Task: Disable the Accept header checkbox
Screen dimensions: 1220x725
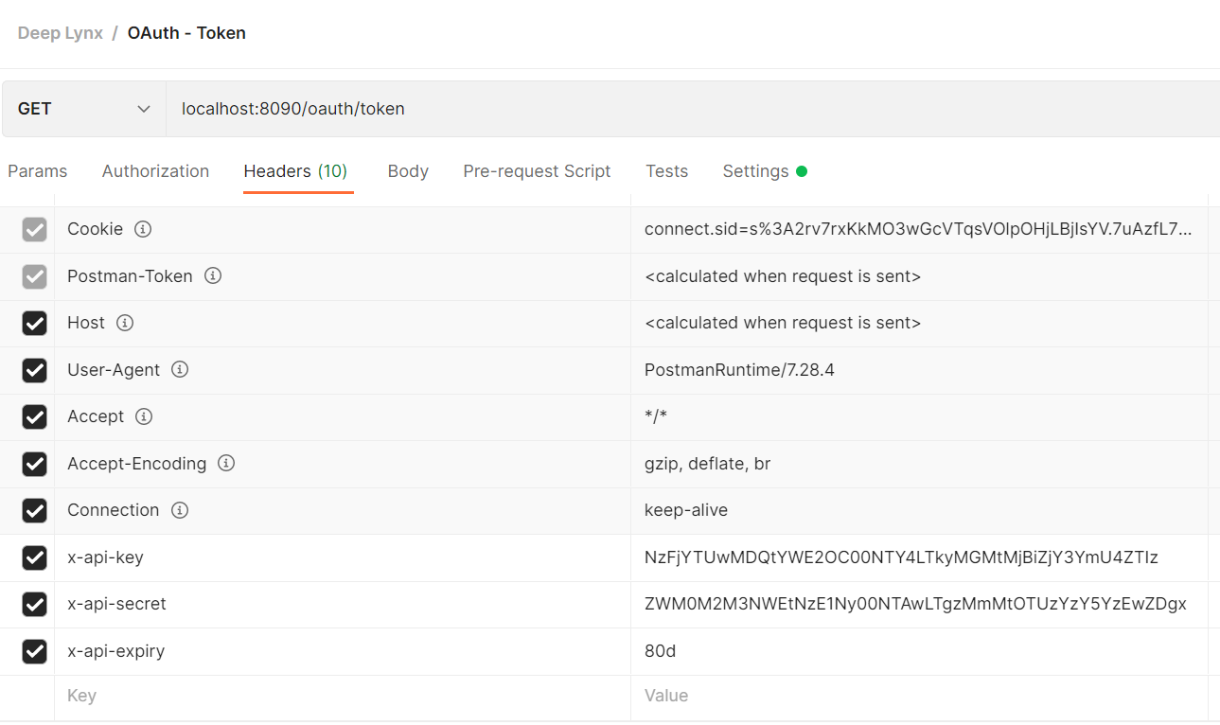Action: [x=34, y=416]
